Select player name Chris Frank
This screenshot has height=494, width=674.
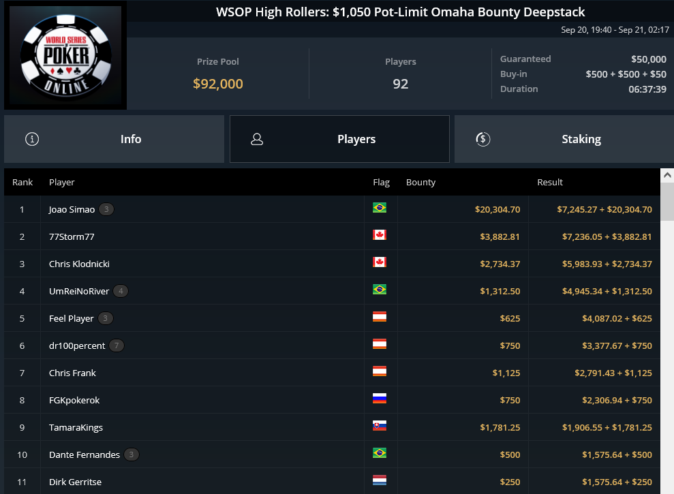coord(72,373)
